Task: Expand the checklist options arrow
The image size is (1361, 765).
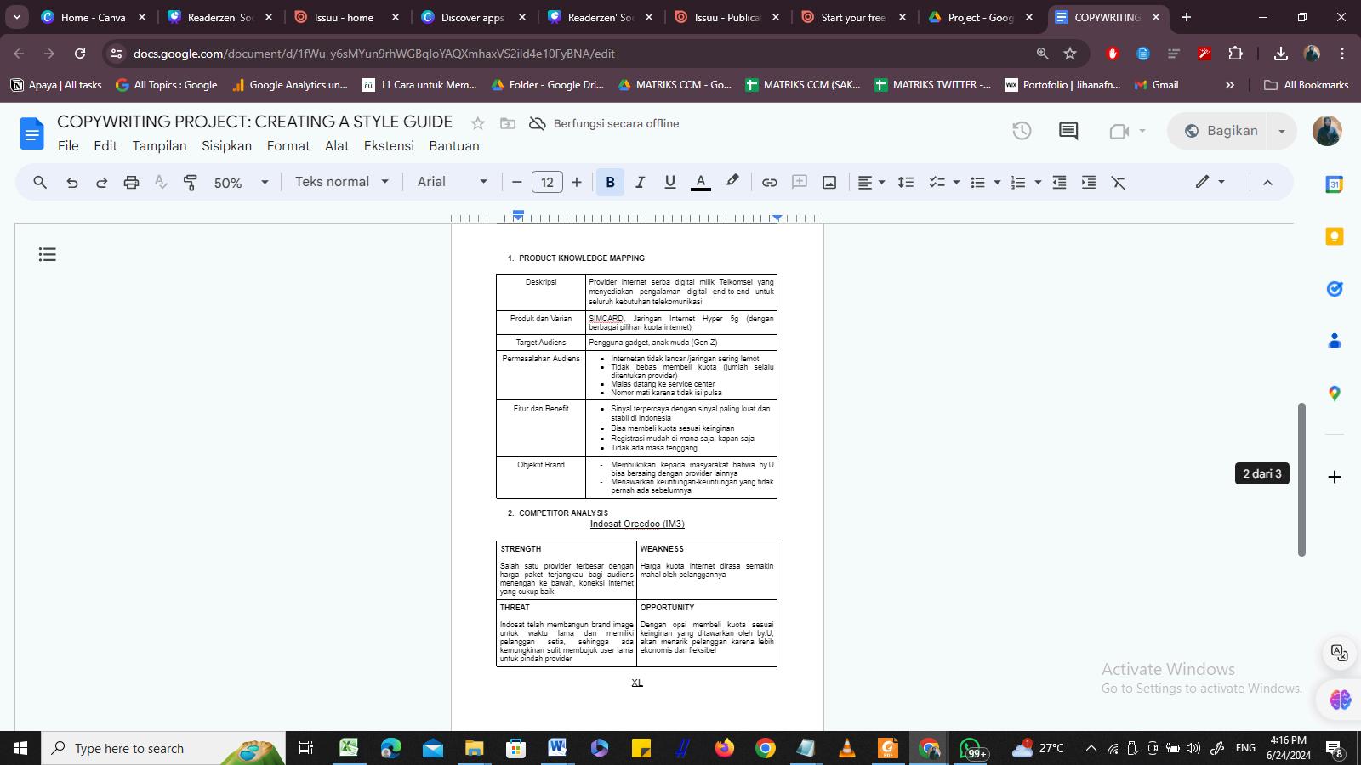Action: click(x=956, y=182)
